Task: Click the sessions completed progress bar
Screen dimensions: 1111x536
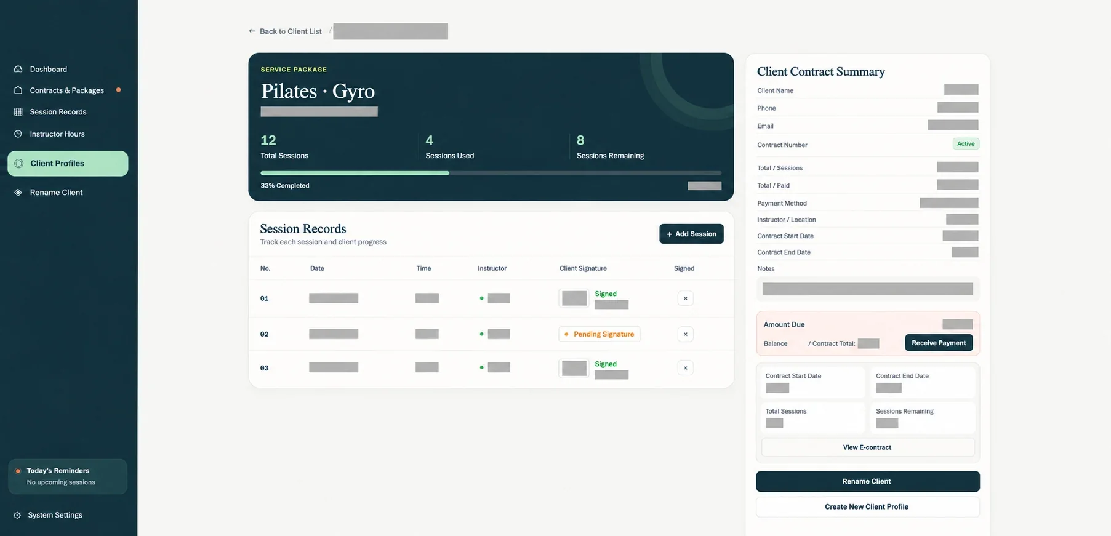Action: point(491,174)
